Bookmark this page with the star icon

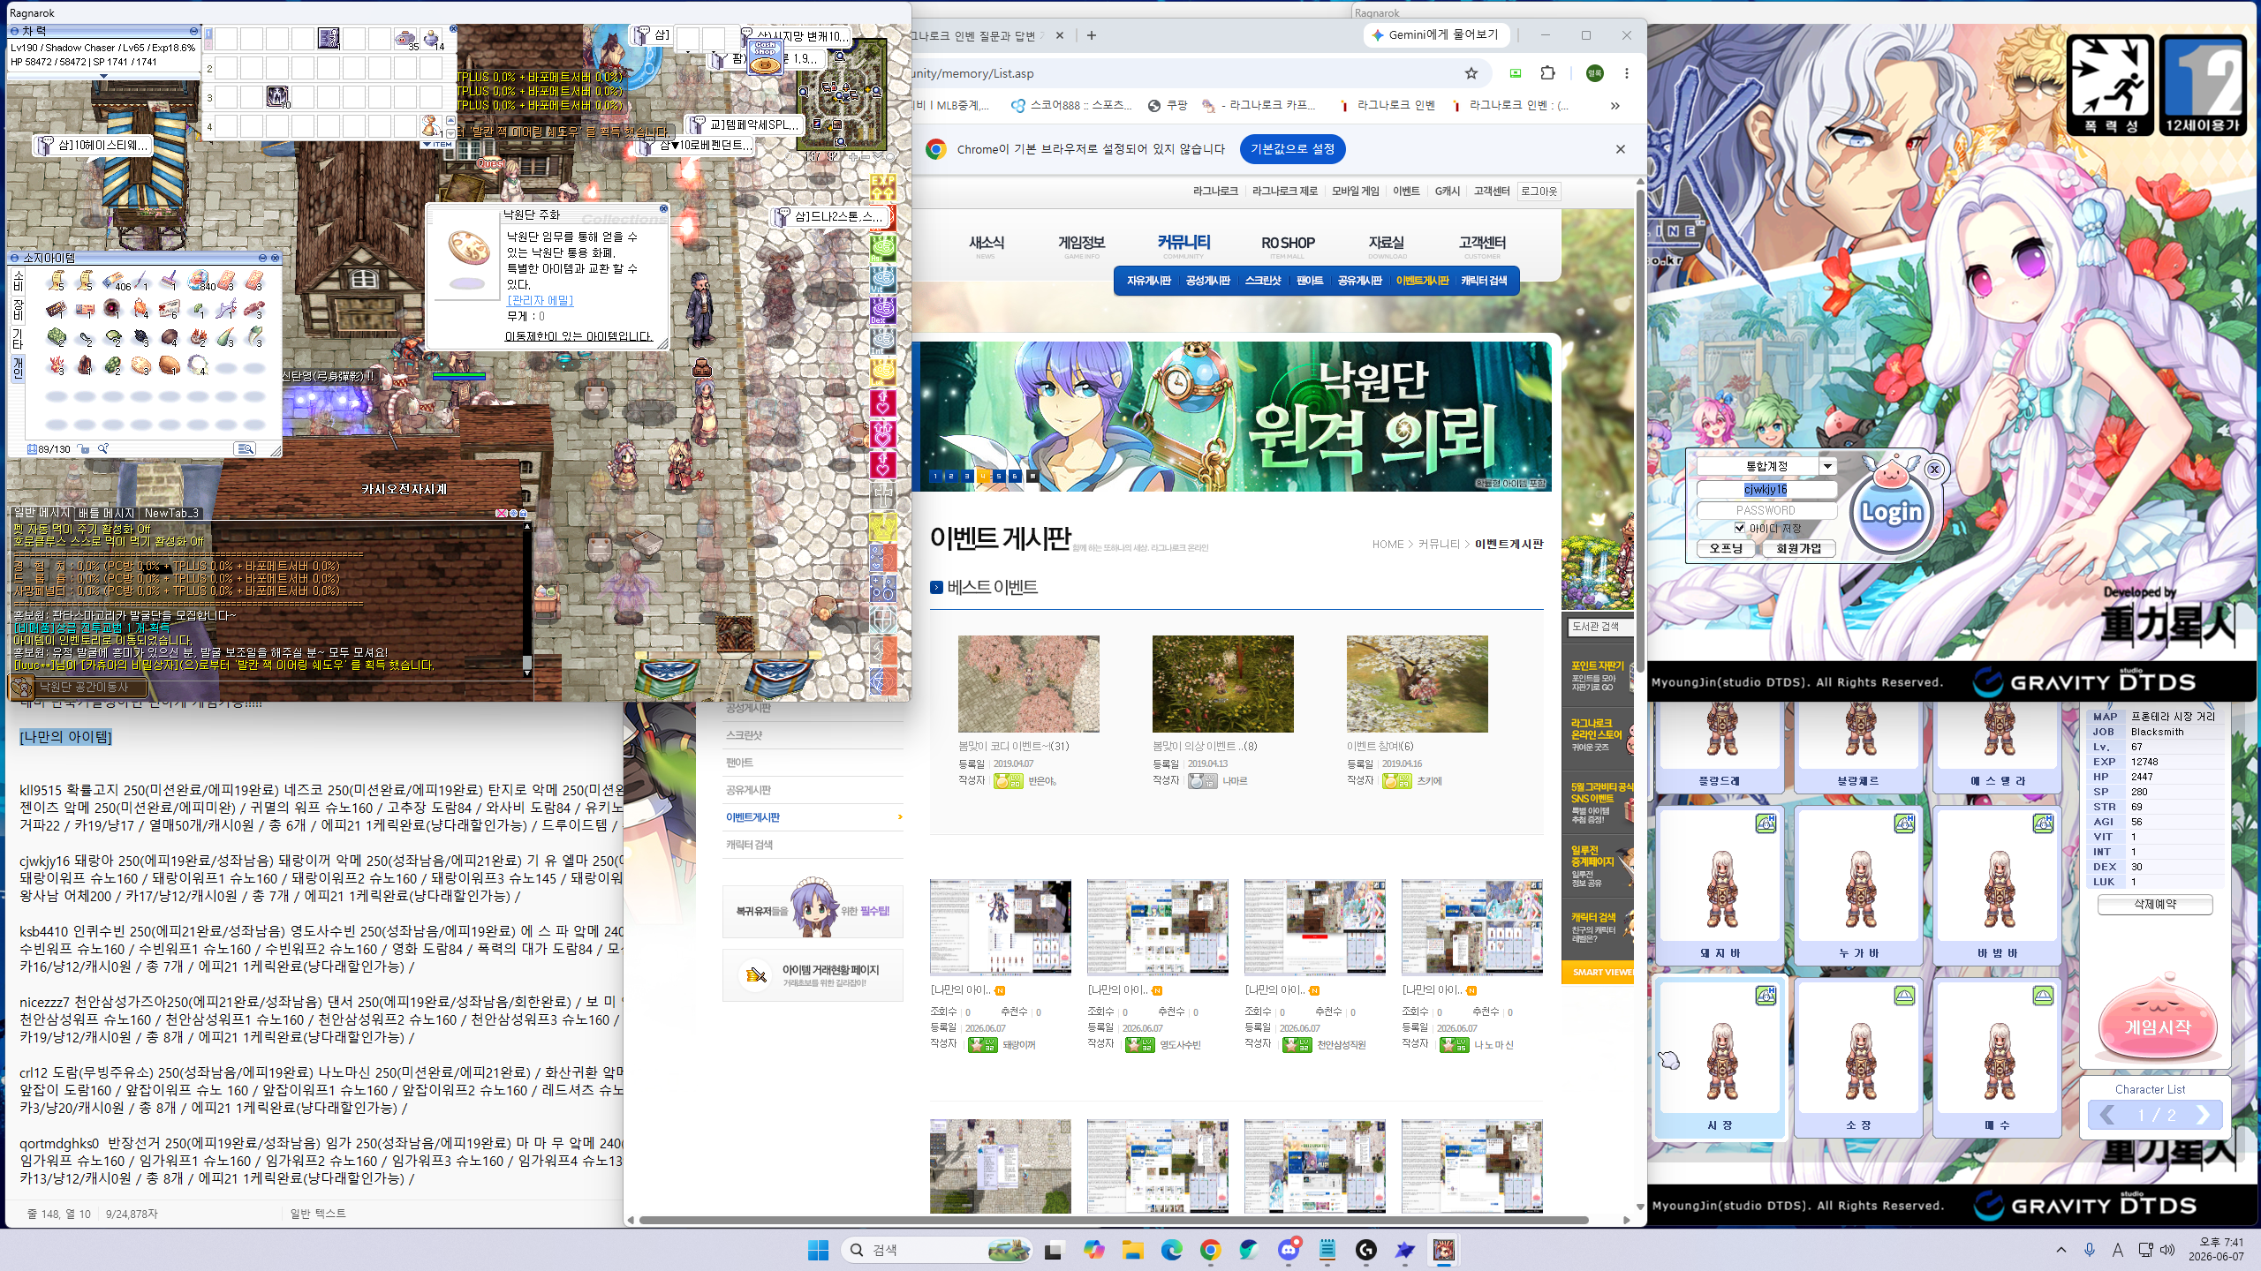1471,73
